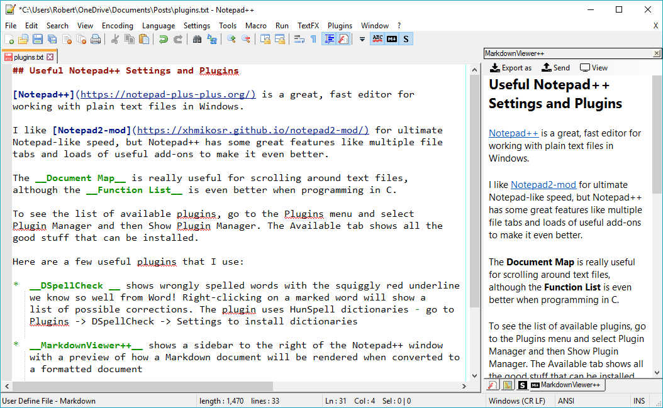
Task: Click Send in the Markdown viewer
Action: click(555, 68)
